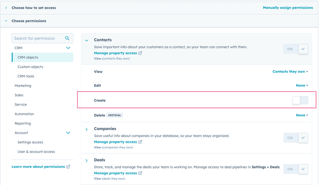This screenshot has height=185, width=319.
Task: Toggle the Companies ON switch
Action: [295, 138]
